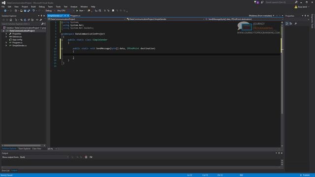
Task: Click the Property Pages wrench in Properties panel
Action: pos(296,24)
